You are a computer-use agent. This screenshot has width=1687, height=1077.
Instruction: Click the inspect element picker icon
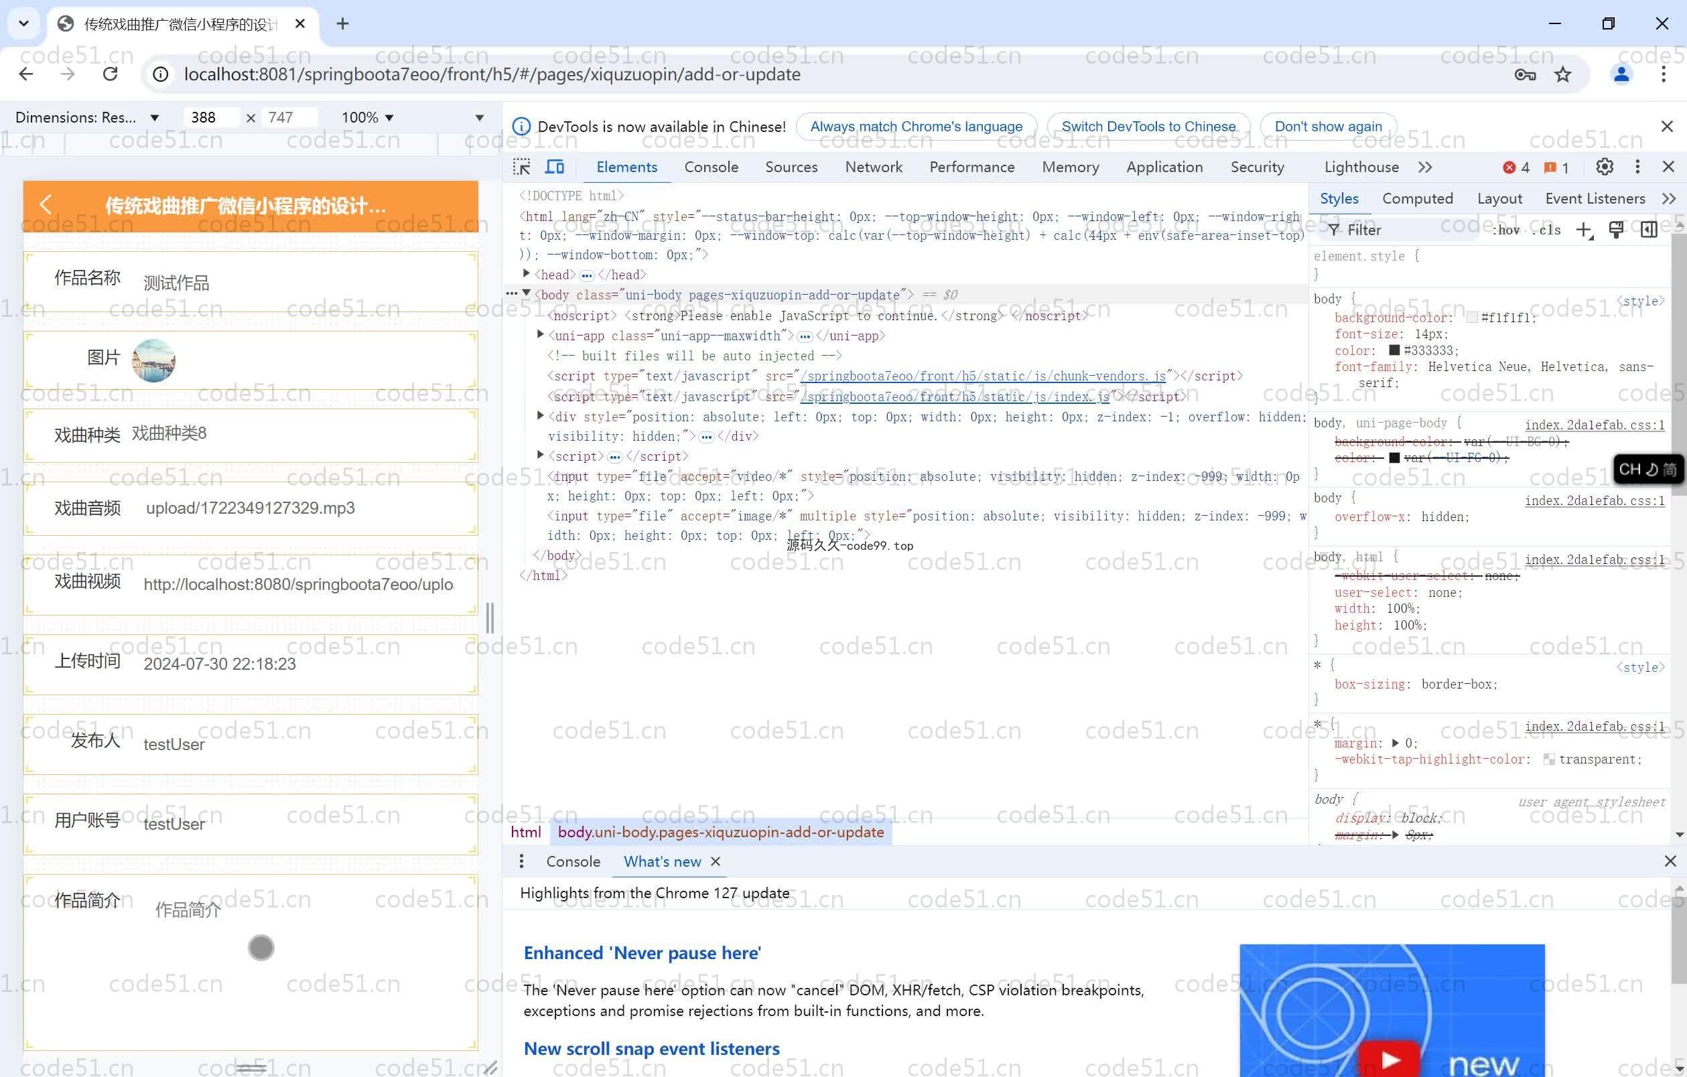click(521, 167)
